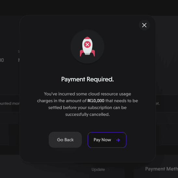Click the dimmed 'unted mor' text at left
This screenshot has height=178, width=178.
(x=10, y=103)
